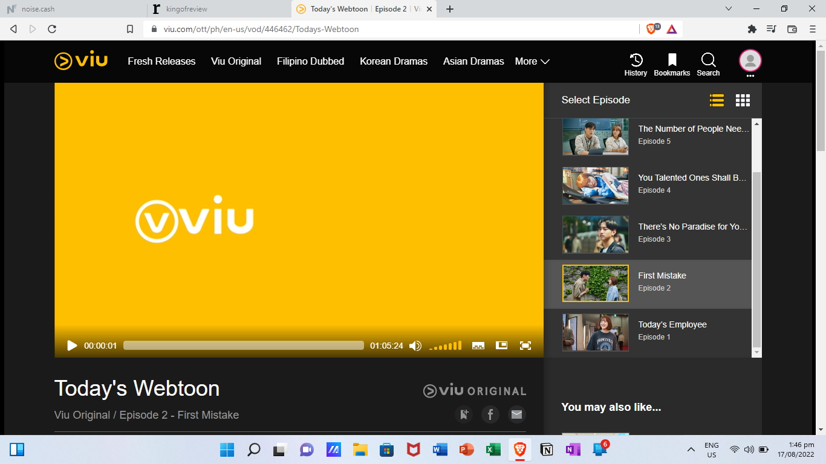
Task: Share the show via email icon
Action: pos(516,414)
